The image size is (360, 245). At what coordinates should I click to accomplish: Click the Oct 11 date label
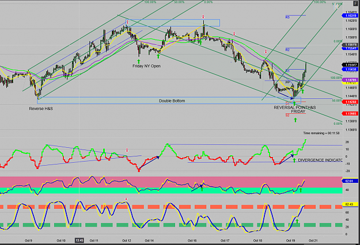[x=94, y=240]
